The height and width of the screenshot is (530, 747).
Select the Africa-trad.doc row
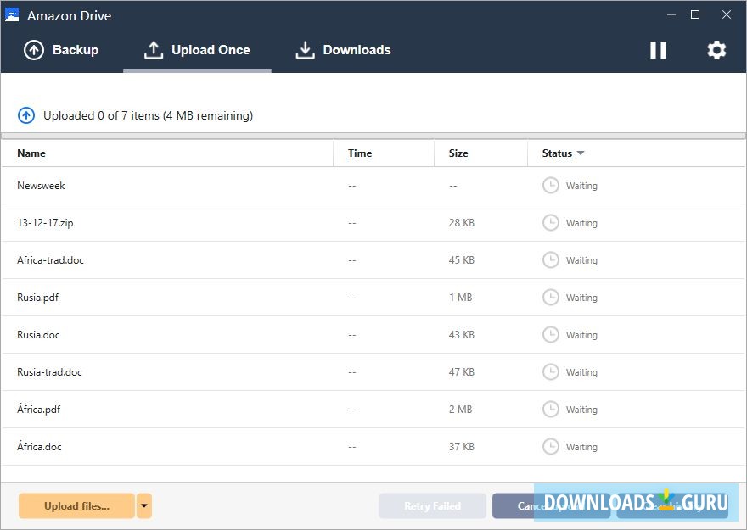point(170,259)
